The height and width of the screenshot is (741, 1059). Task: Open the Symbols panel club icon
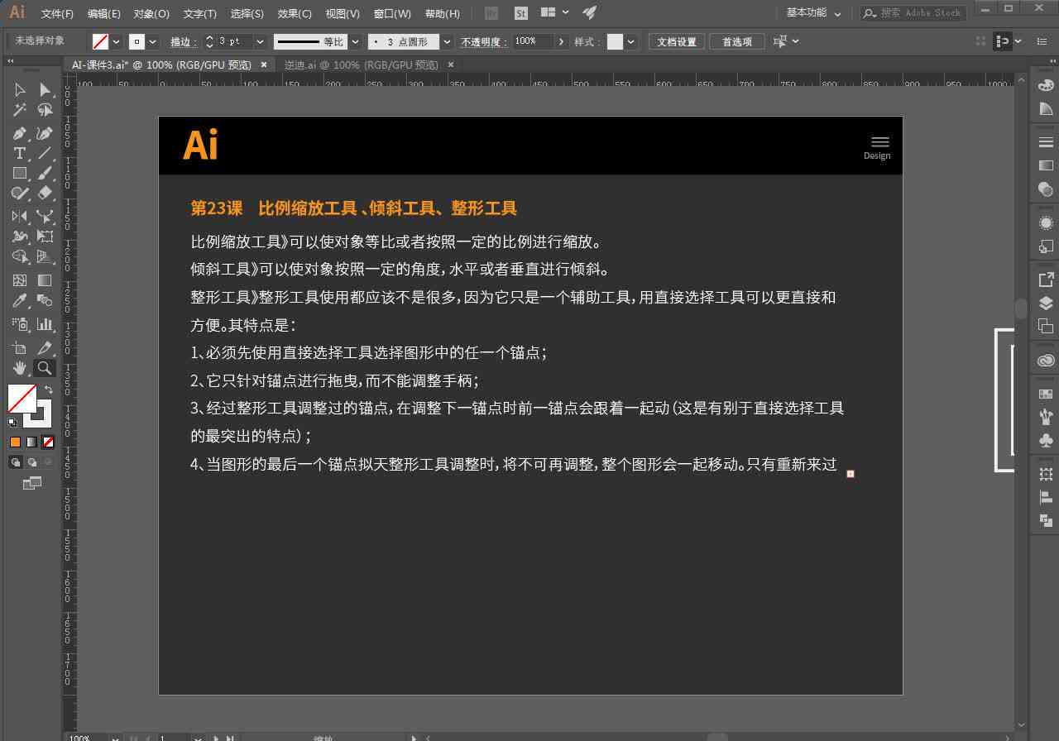1046,439
